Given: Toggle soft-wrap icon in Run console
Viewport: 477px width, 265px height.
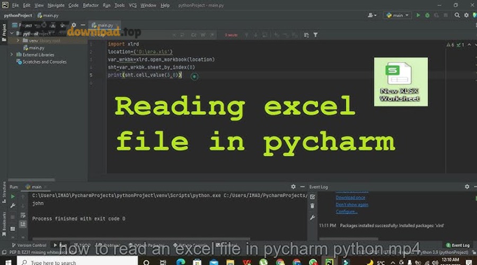Looking at the screenshot, I should [x=23, y=215].
